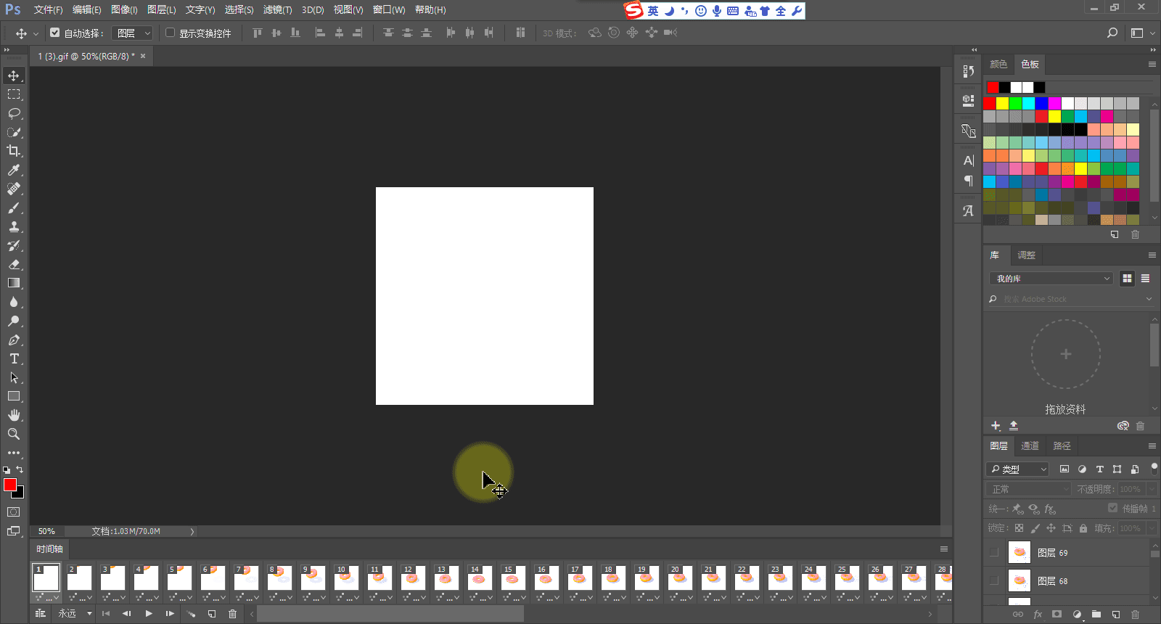Image resolution: width=1161 pixels, height=624 pixels.
Task: Switch to the 通道 tab
Action: (1030, 446)
